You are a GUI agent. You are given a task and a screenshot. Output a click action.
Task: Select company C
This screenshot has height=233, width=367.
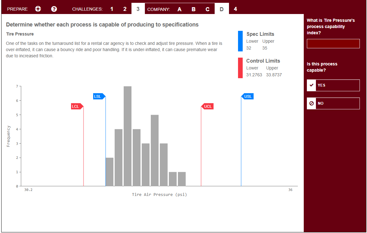pos(207,9)
